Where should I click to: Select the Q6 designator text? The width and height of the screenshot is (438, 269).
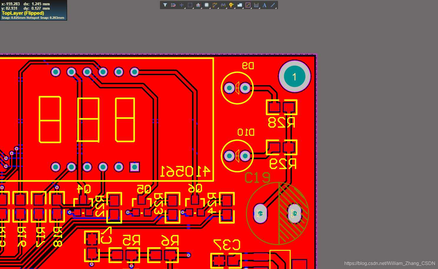pyautogui.click(x=195, y=188)
